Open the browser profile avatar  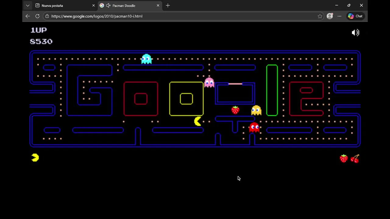tap(330, 16)
